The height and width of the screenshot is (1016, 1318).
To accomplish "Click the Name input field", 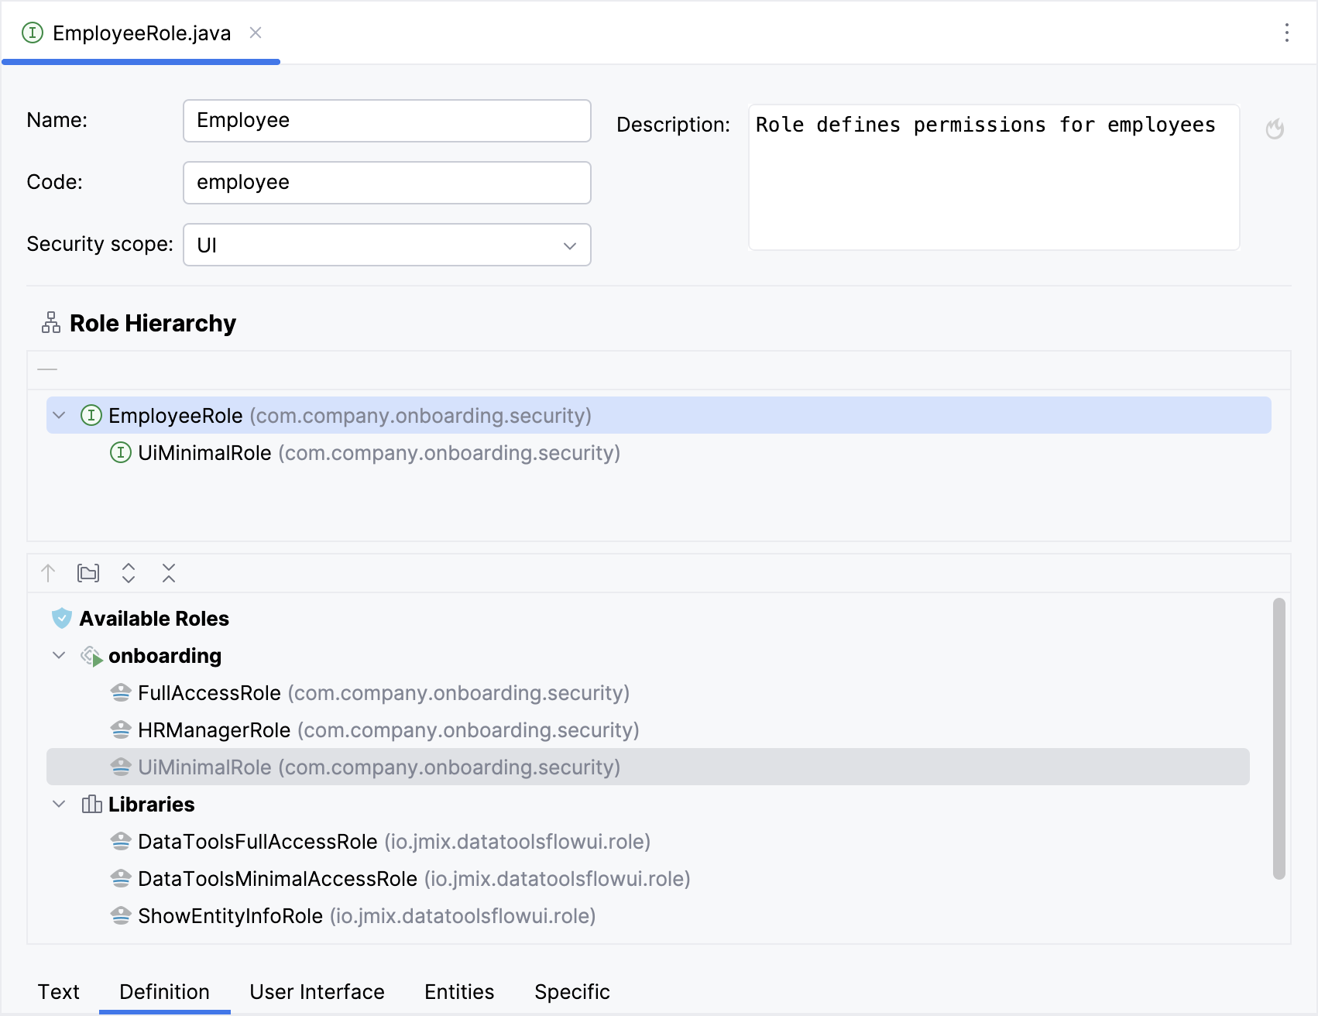I will tap(386, 121).
